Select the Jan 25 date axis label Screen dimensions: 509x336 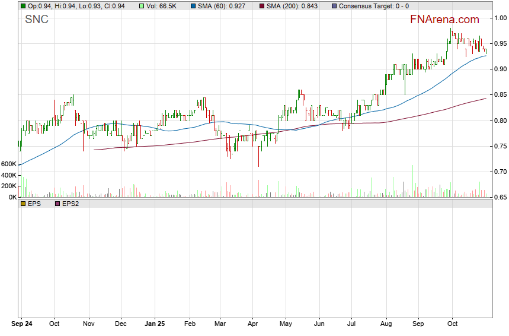coord(155,325)
